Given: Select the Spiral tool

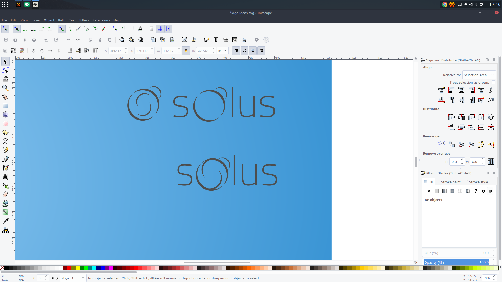Looking at the screenshot, I should coord(5,141).
